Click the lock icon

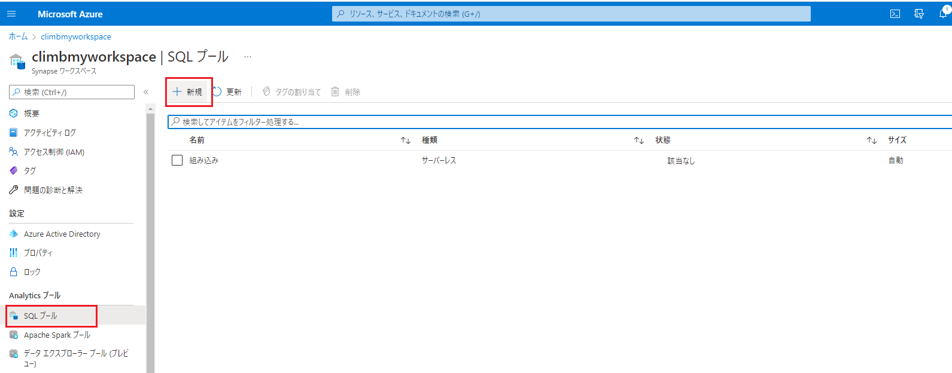(x=14, y=272)
